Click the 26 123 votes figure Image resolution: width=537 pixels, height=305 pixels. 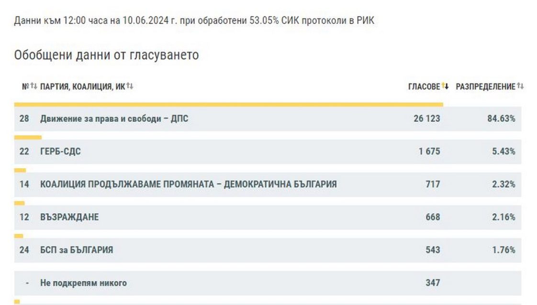click(x=426, y=119)
